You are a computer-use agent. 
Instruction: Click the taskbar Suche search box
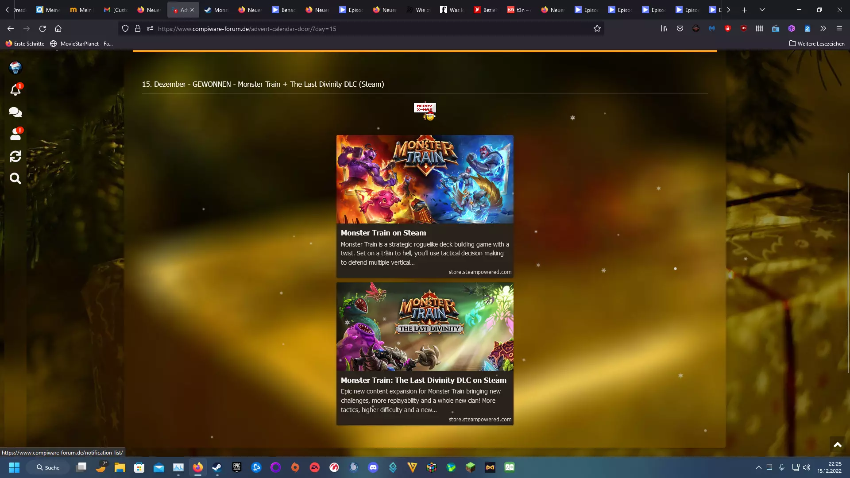[x=48, y=467]
